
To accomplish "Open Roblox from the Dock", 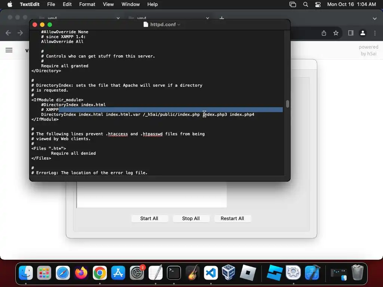I will click(248, 272).
